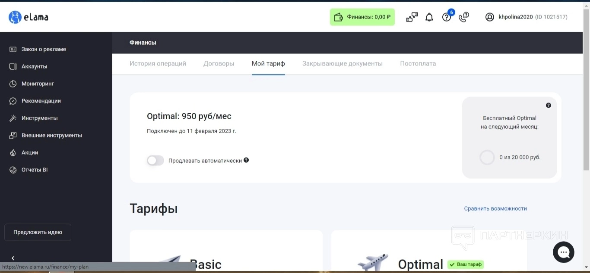Toggle Продлевать автоматически switch
The image size is (590, 273).
155,161
